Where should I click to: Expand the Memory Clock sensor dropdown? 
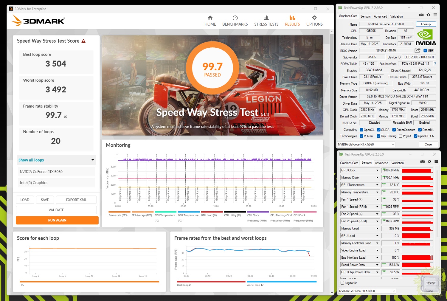(377, 178)
